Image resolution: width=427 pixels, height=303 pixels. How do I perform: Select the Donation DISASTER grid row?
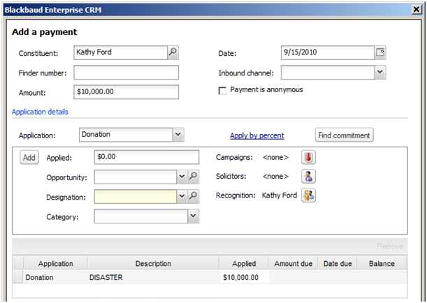click(140, 277)
